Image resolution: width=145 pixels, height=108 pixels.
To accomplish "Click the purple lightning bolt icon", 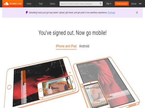I will tap(27, 12).
